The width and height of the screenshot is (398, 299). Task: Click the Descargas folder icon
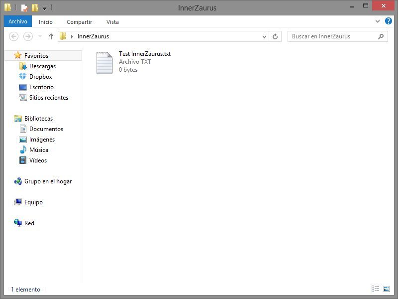pyautogui.click(x=23, y=66)
